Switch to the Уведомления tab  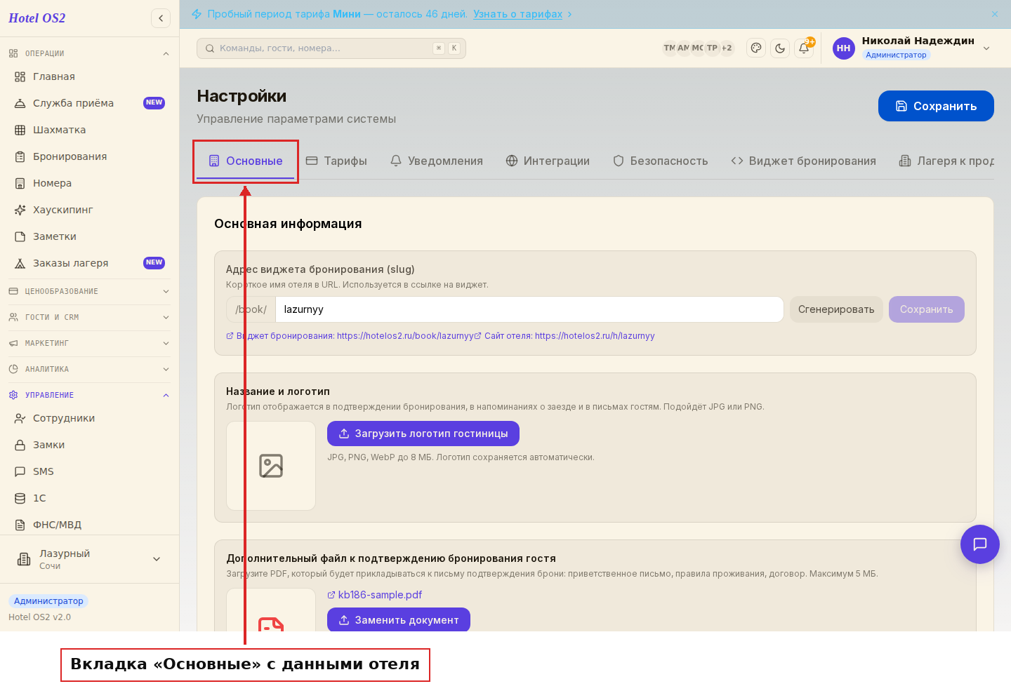[x=437, y=161]
